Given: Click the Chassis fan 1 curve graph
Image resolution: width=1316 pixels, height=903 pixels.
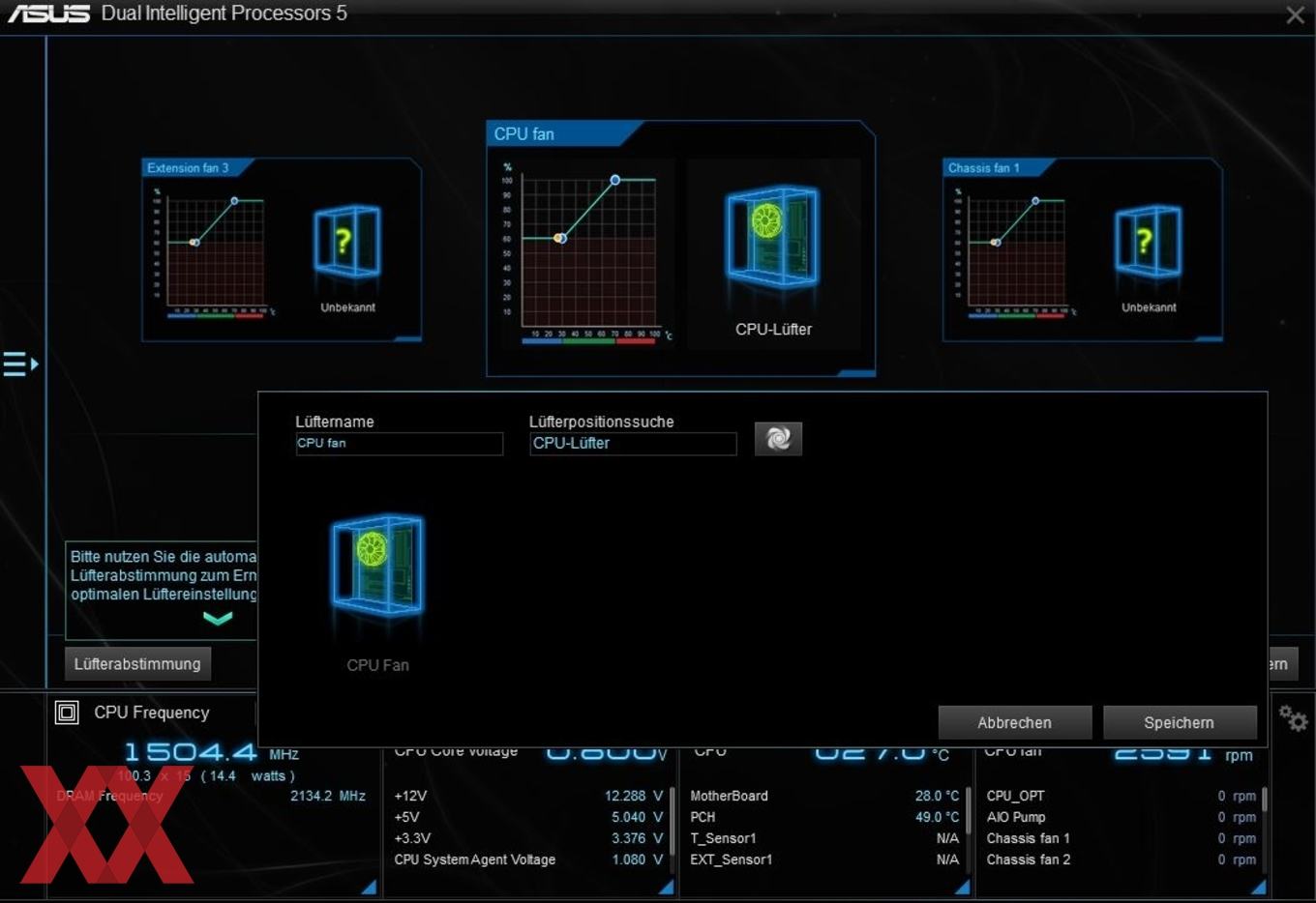Looking at the screenshot, I should click(x=1016, y=251).
